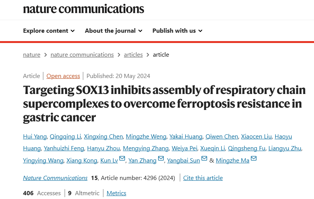Image resolution: width=314 pixels, height=199 pixels.
Task: Expand the Publish with us menu
Action: [x=178, y=31]
